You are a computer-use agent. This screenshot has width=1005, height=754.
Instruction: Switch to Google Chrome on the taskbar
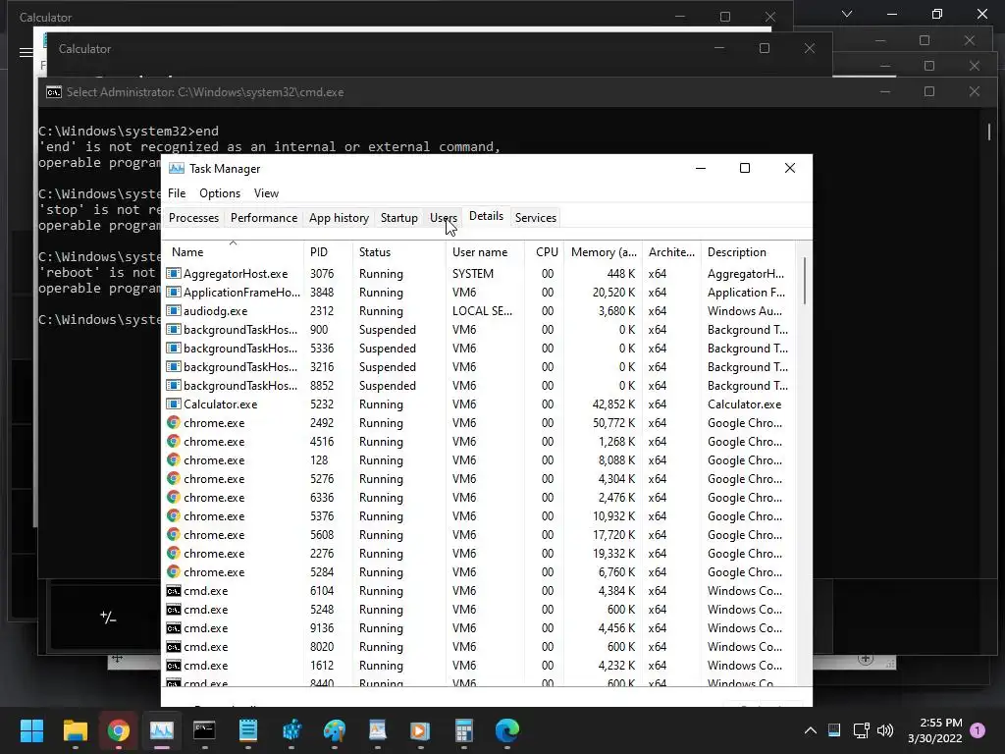[118, 730]
